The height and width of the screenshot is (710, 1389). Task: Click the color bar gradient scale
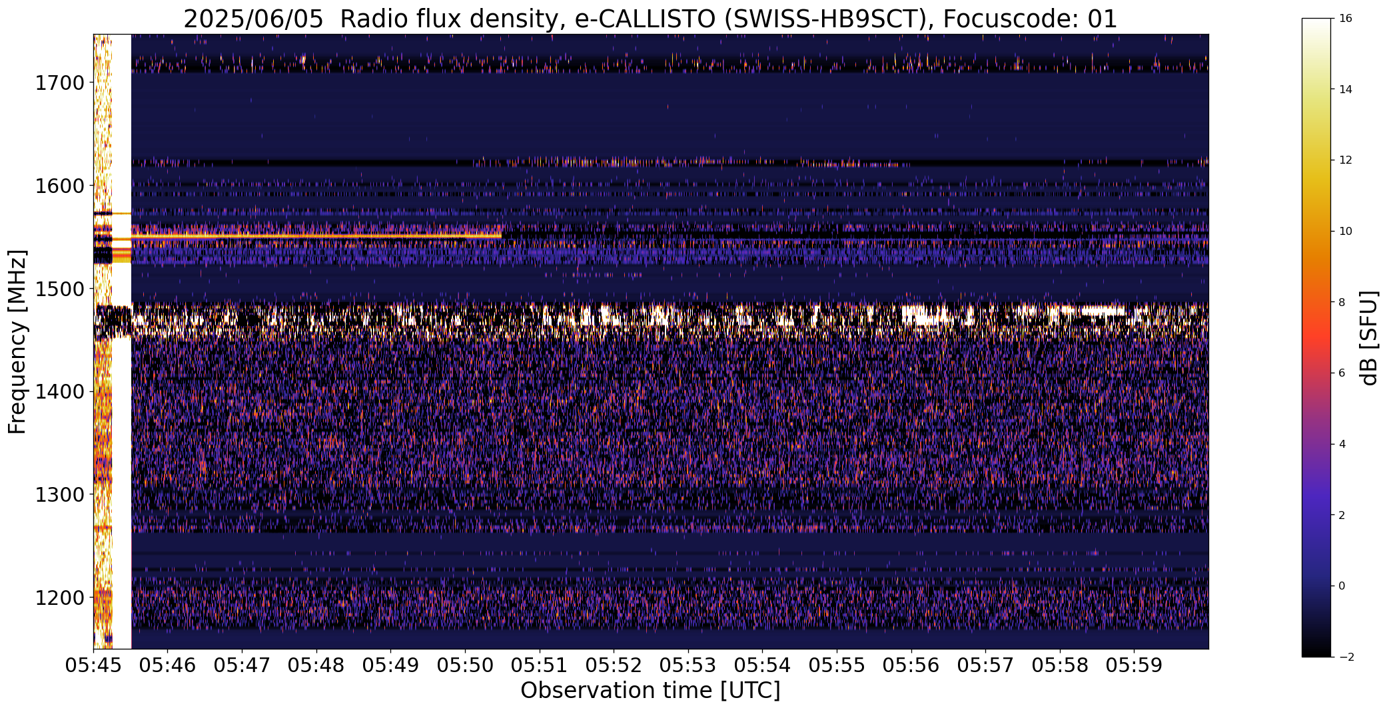[1316, 337]
